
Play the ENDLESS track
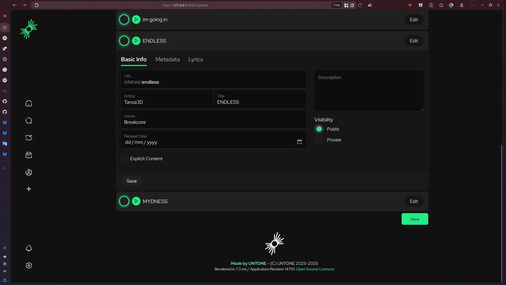[x=136, y=40]
